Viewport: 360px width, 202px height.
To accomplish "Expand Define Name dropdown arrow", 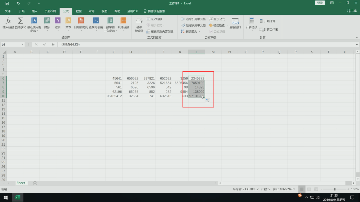I will (x=164, y=19).
